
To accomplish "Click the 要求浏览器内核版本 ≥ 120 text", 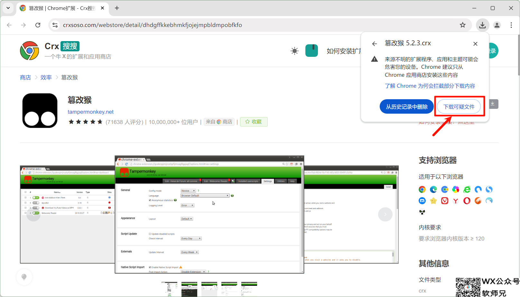I will tap(451, 239).
